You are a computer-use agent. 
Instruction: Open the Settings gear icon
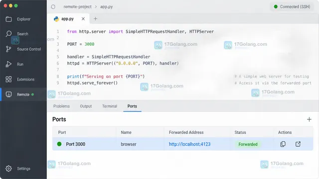tap(8, 169)
